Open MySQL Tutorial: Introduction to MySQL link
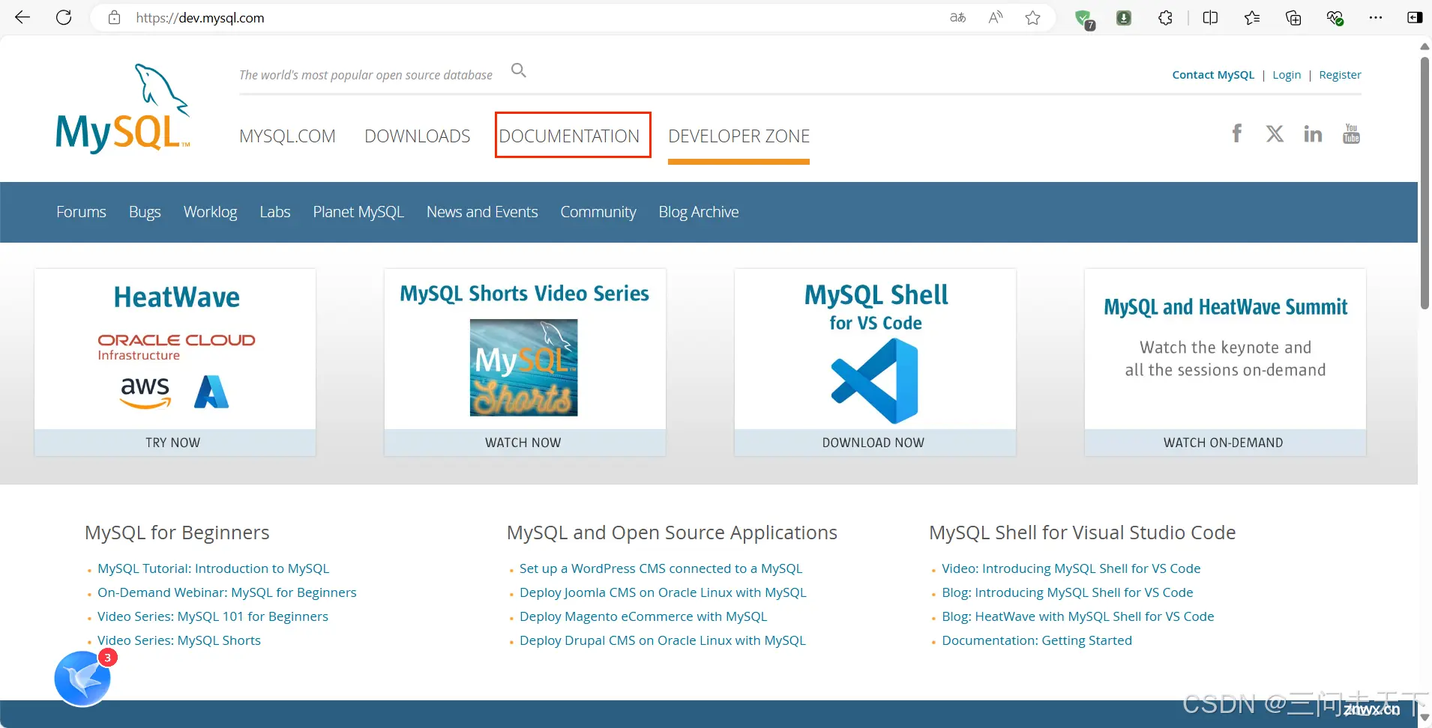The height and width of the screenshot is (728, 1432). pyautogui.click(x=213, y=568)
